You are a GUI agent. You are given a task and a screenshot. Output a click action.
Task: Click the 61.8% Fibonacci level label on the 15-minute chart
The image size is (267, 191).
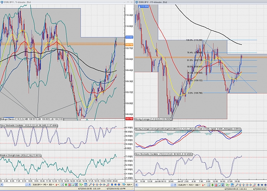pyautogui.click(x=195, y=60)
